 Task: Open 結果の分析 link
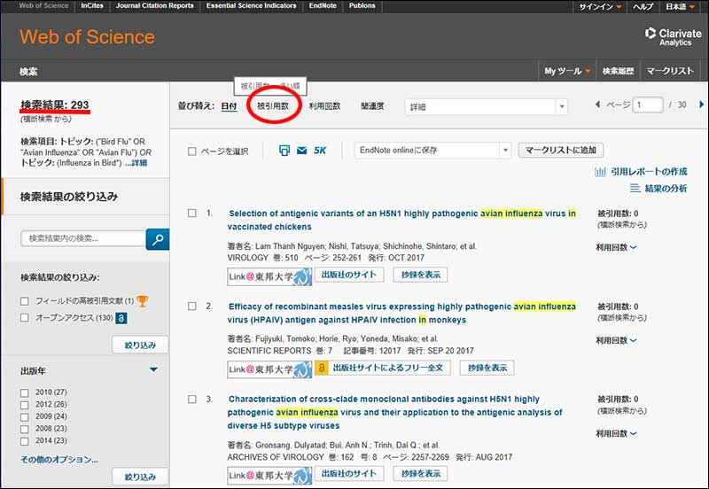pos(666,188)
